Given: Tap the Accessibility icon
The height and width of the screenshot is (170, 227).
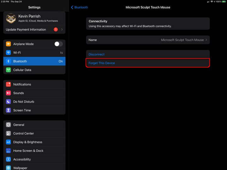Looking at the screenshot, I should (9, 159).
